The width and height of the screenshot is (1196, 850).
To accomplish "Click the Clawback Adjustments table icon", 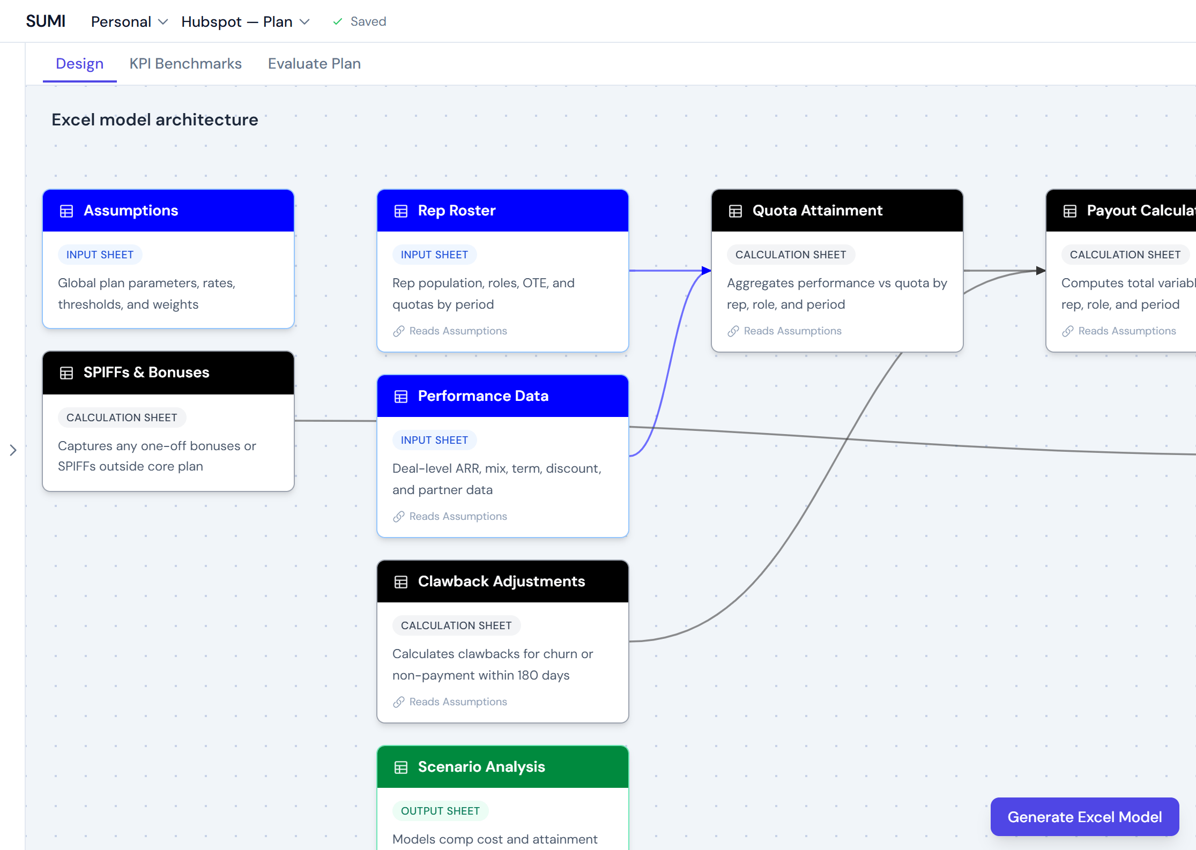I will pos(401,582).
